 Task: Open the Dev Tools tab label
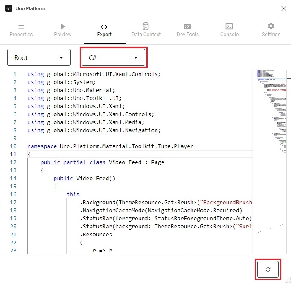(x=187, y=35)
